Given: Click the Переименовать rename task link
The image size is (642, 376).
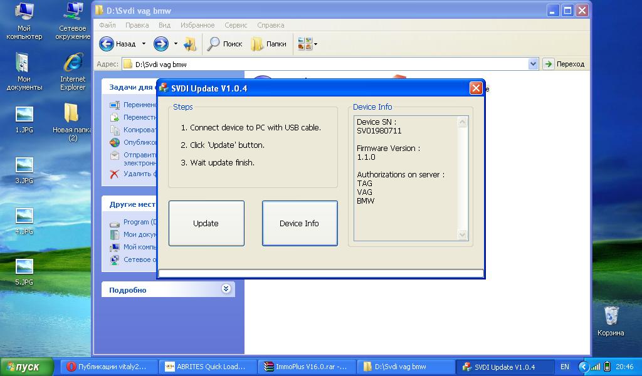Looking at the screenshot, I should tap(133, 105).
